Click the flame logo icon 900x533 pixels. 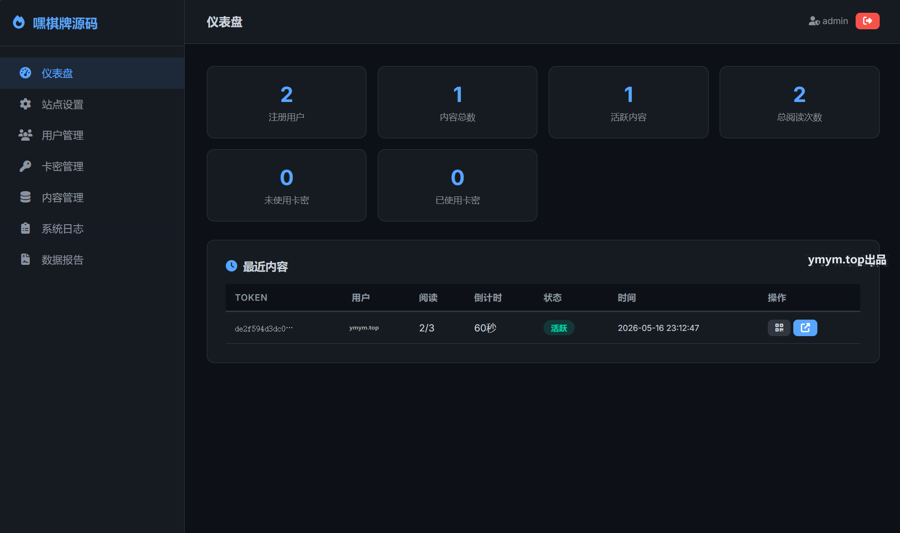(18, 22)
